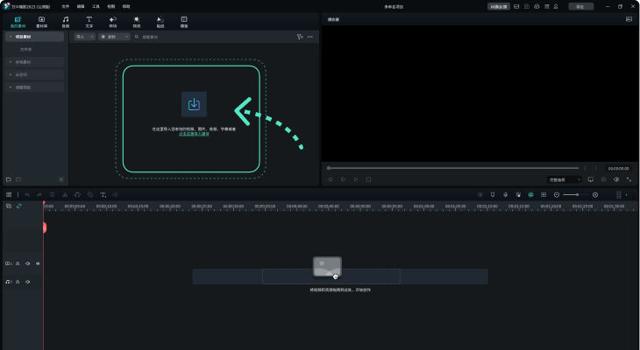The height and width of the screenshot is (350, 640).
Task: Click the filter icon in media panel
Action: coord(300,38)
